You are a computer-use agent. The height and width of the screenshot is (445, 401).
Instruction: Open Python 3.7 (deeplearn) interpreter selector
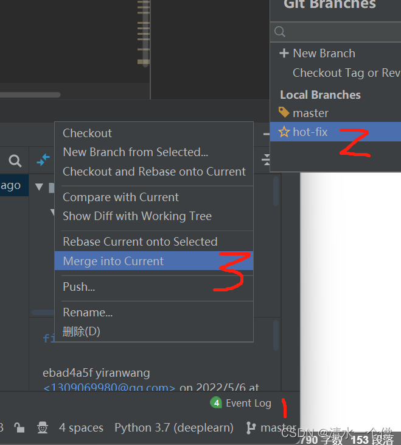[x=174, y=428]
